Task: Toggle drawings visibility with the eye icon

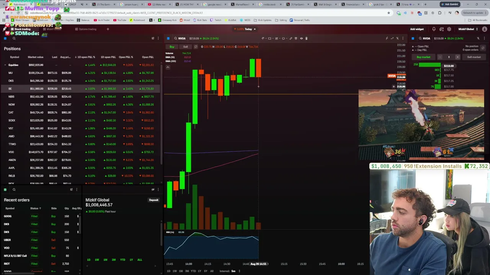Action: point(301,38)
